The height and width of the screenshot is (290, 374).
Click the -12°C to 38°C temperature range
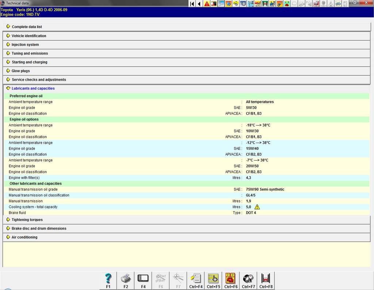pyautogui.click(x=258, y=143)
